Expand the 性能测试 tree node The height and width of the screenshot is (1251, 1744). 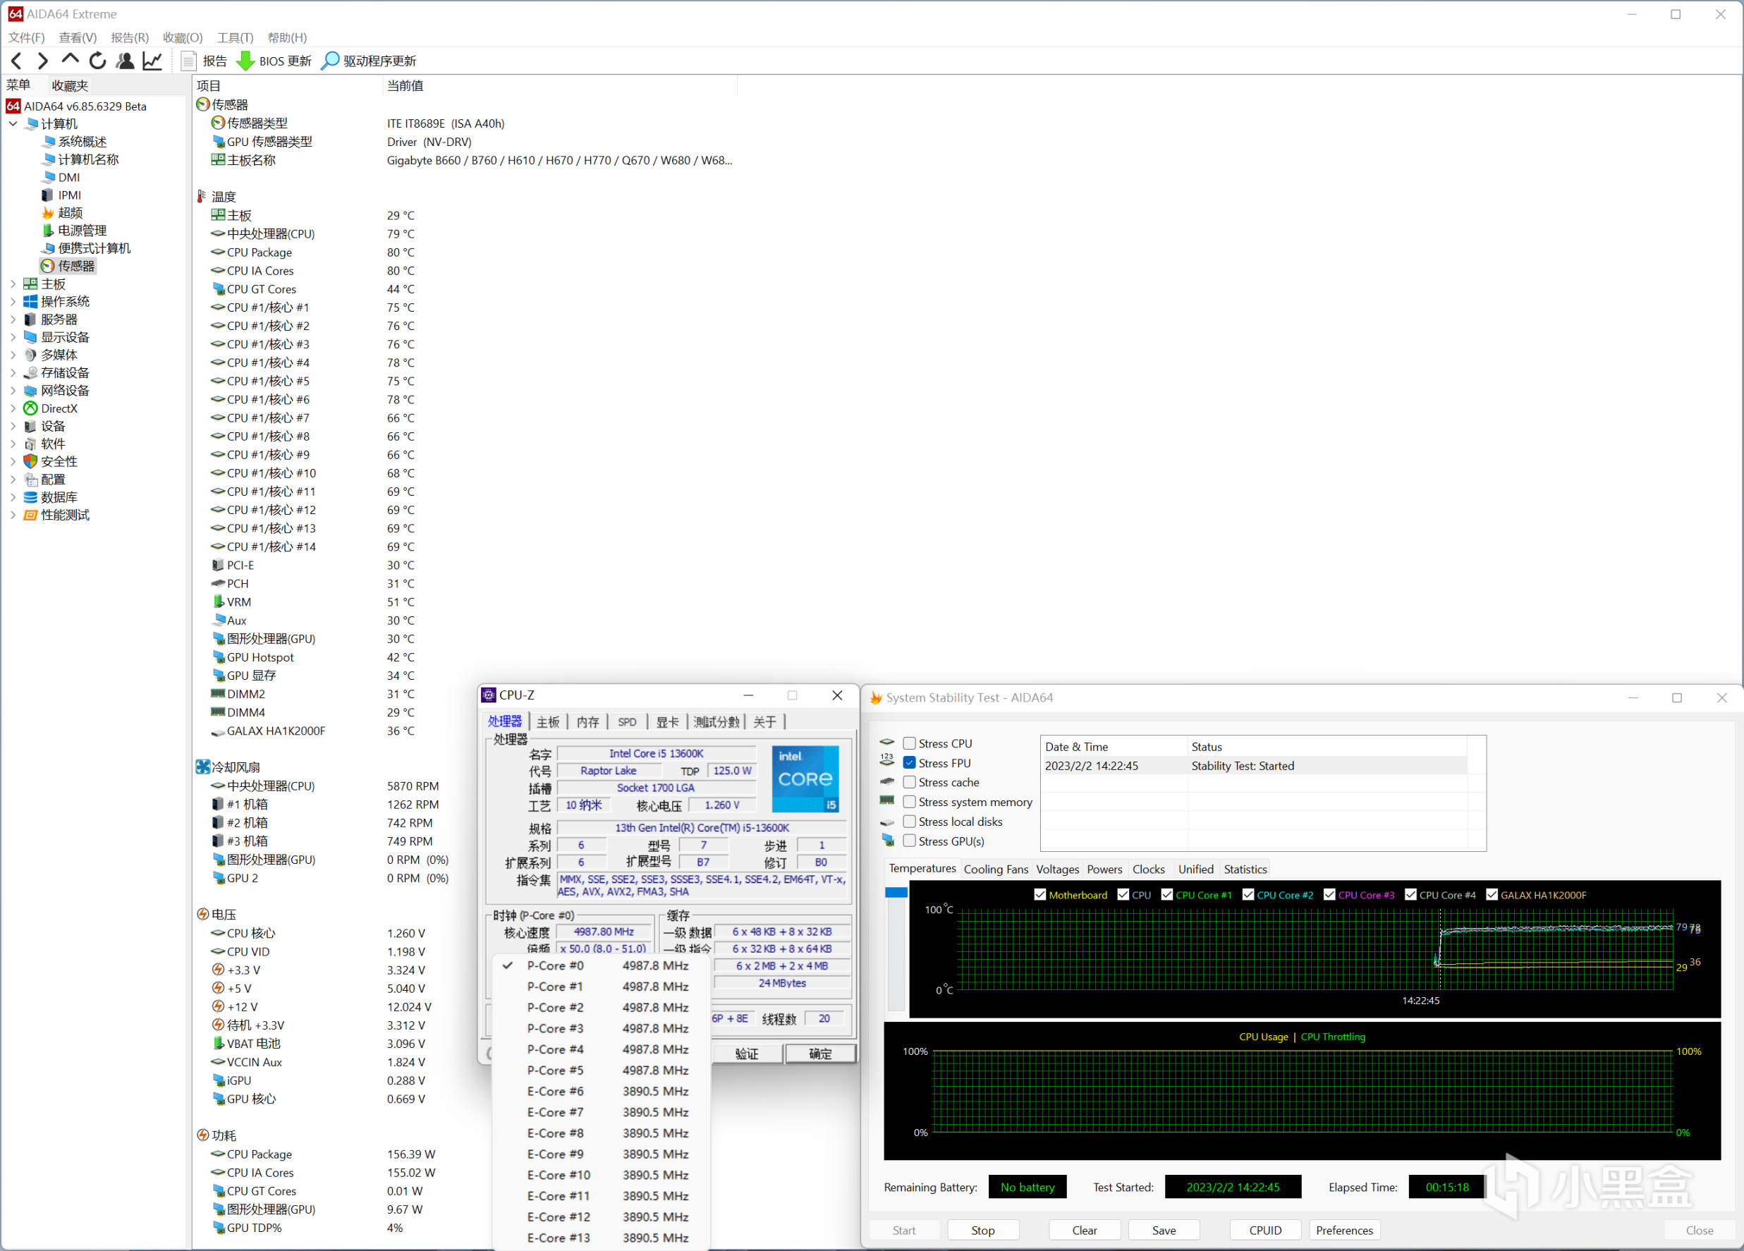tap(13, 515)
